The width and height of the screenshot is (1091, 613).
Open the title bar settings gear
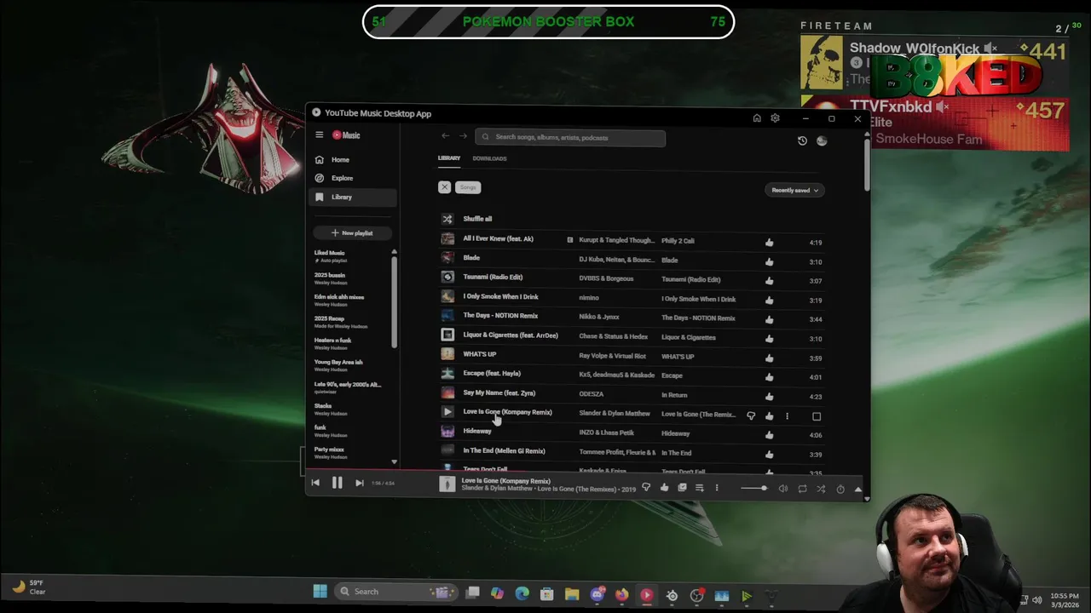click(x=775, y=118)
